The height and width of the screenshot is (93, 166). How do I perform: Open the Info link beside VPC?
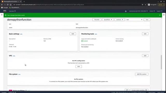[14, 56]
